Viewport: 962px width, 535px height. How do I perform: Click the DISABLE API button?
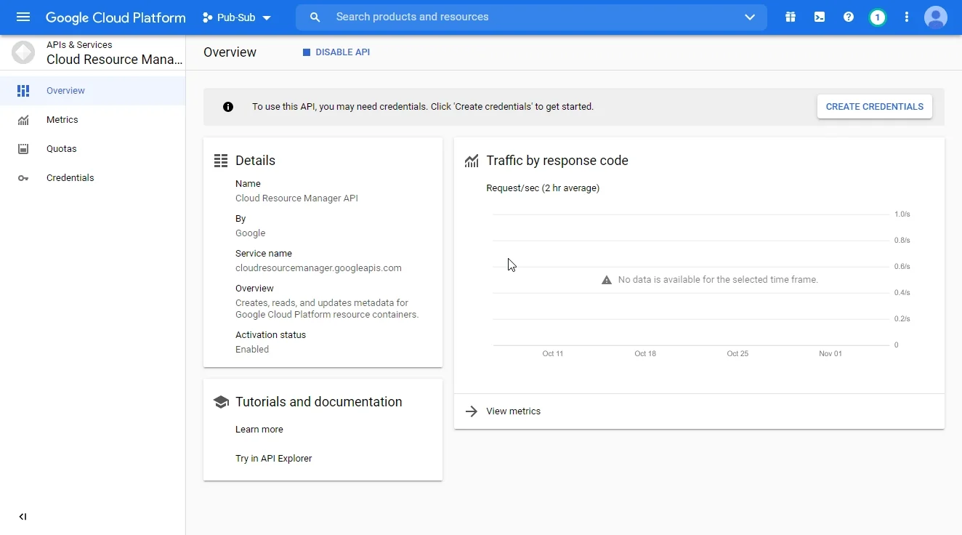(x=336, y=52)
